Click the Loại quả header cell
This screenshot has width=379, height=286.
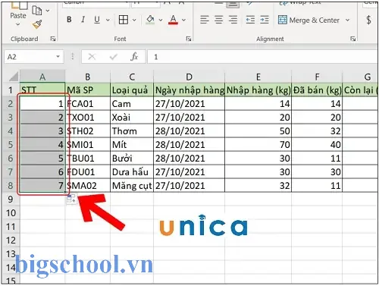132,90
